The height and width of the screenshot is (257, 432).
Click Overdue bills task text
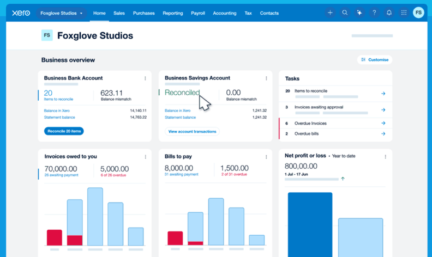click(307, 134)
